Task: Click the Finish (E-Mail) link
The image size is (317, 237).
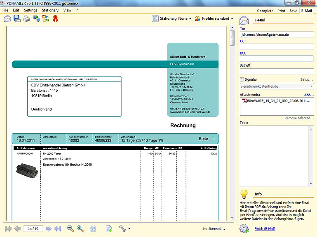Action: tap(265, 229)
